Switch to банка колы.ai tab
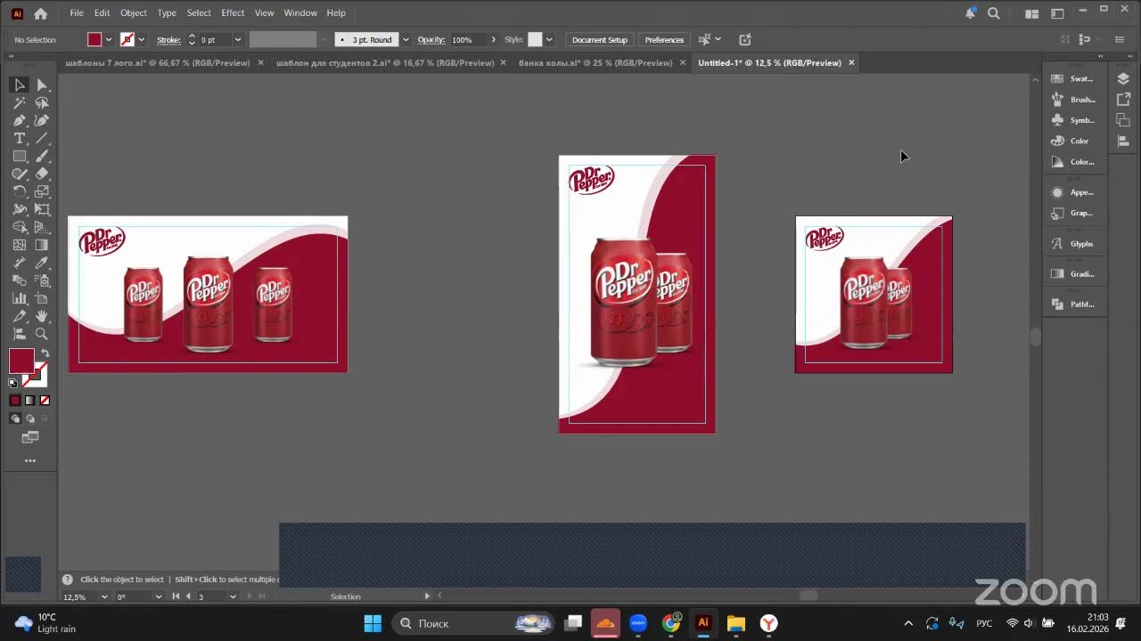This screenshot has width=1141, height=641. tap(595, 63)
